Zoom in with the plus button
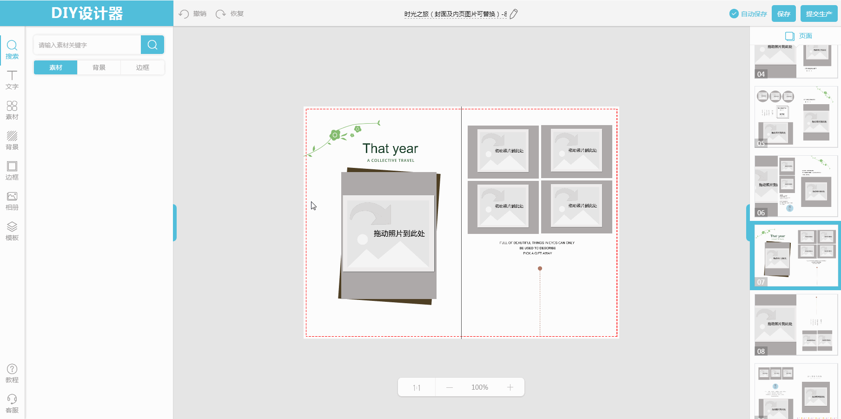This screenshot has width=841, height=419. pos(510,387)
